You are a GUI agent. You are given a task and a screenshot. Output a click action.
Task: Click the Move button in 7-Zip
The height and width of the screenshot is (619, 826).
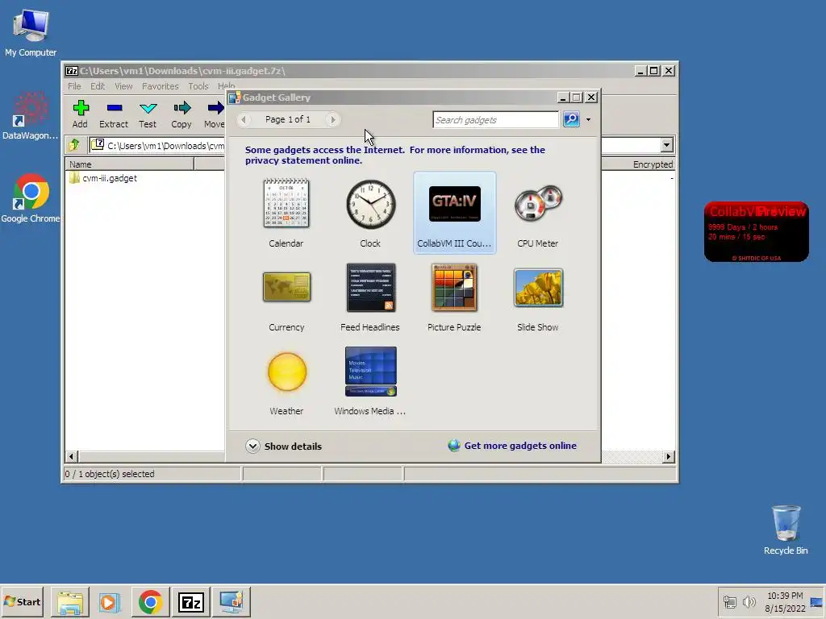tap(215, 114)
